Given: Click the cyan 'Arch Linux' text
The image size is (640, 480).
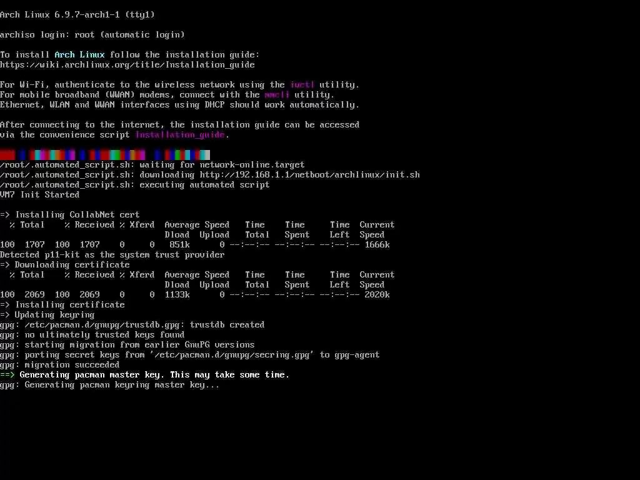Looking at the screenshot, I should [79, 55].
